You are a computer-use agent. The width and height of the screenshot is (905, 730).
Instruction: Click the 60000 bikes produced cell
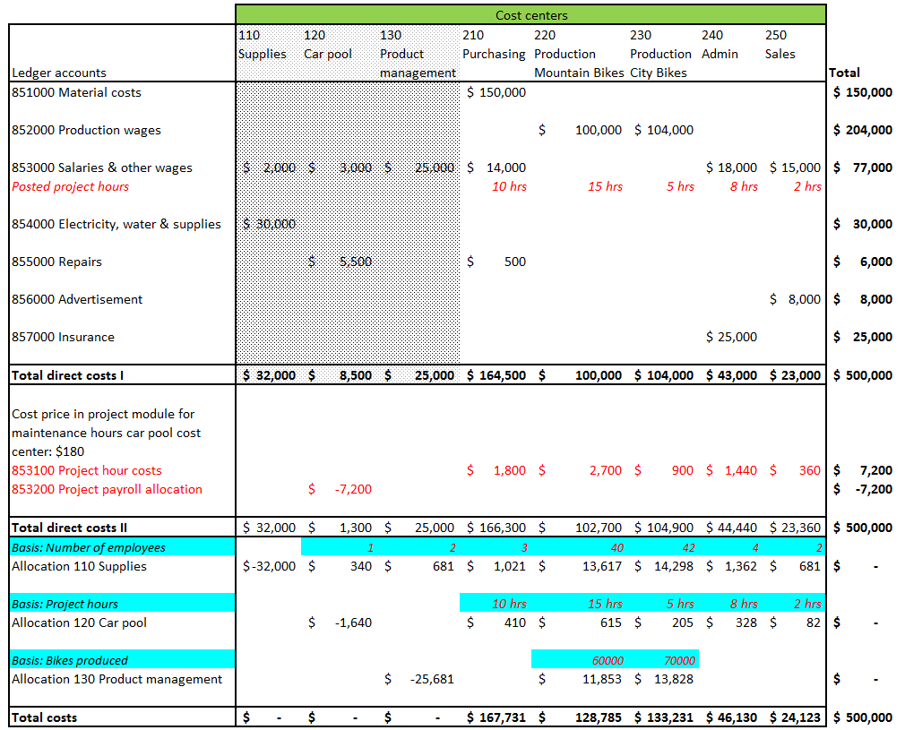[608, 660]
